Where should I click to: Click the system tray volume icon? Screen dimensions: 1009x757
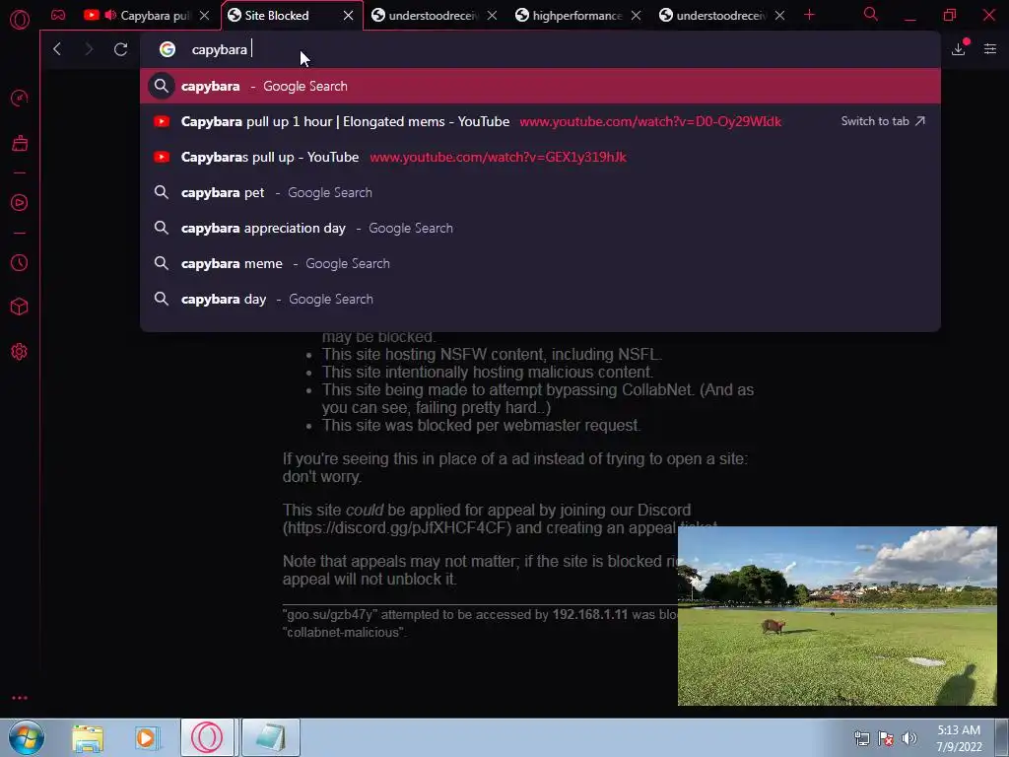click(x=909, y=738)
